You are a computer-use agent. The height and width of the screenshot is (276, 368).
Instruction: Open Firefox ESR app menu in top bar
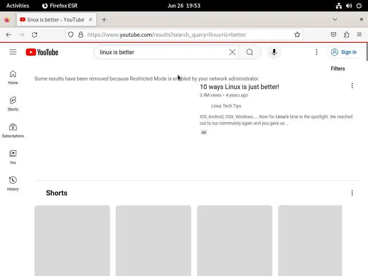60,6
